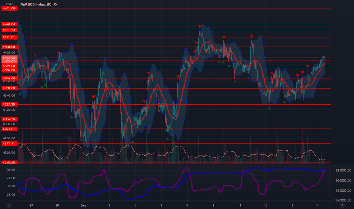Click the 14 date on time axis
354x209 pixels.
tap(318, 205)
